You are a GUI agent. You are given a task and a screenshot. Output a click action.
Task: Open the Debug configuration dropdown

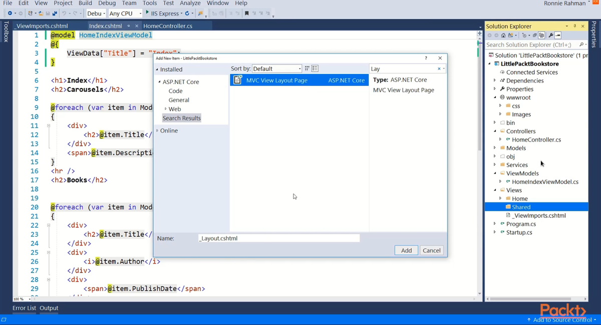tap(96, 13)
